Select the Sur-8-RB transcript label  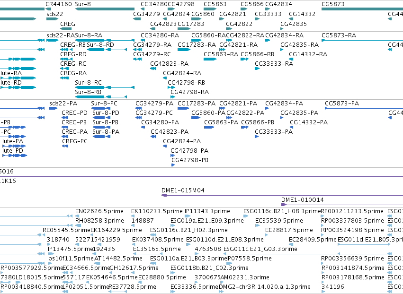(88, 92)
